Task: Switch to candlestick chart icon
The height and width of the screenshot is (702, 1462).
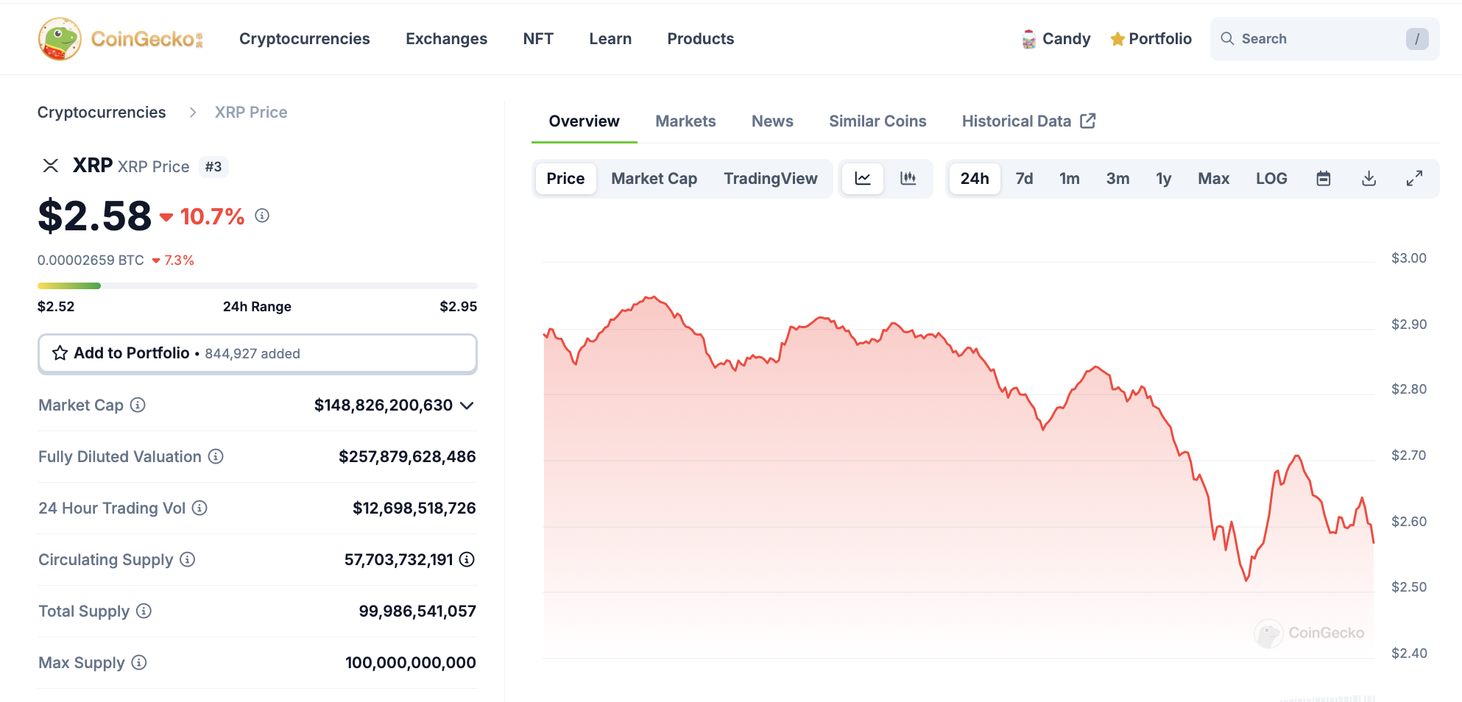Action: [908, 178]
